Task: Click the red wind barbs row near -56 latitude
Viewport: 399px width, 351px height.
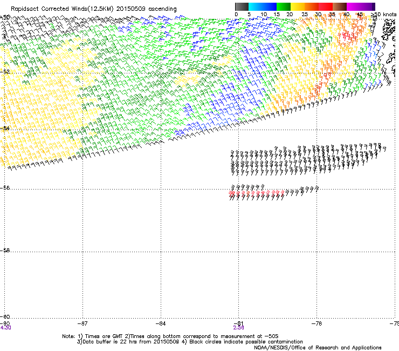Action: coord(257,193)
